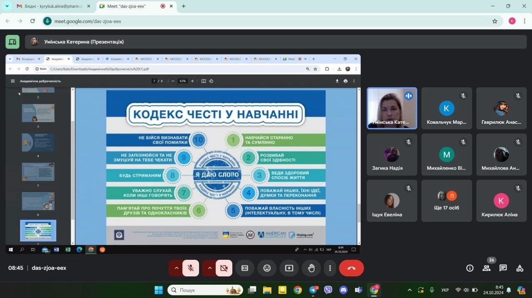The width and height of the screenshot is (532, 298).
Task: Open Meet more options three-dot menu
Action: pyautogui.click(x=330, y=268)
